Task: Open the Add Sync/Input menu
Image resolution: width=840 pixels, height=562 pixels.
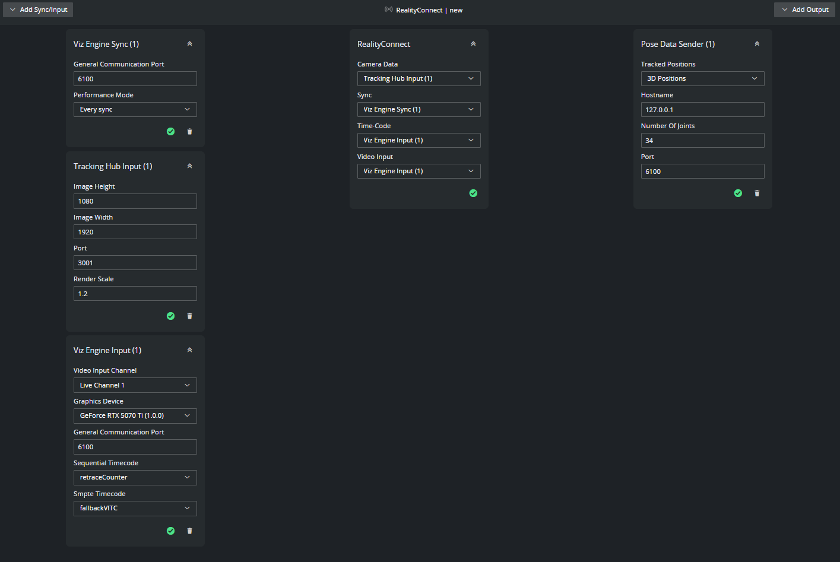Action: 38,9
